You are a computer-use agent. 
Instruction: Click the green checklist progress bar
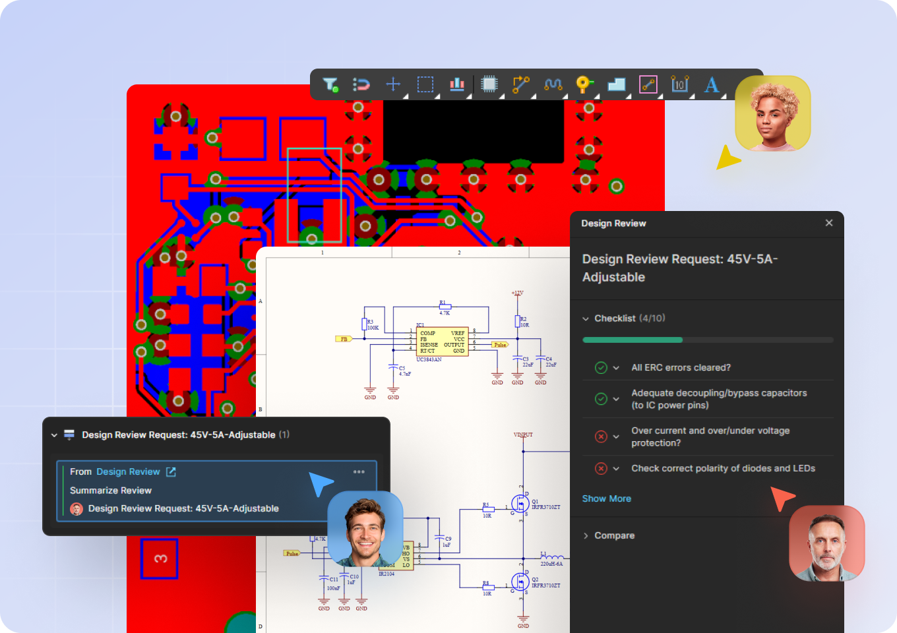(633, 340)
